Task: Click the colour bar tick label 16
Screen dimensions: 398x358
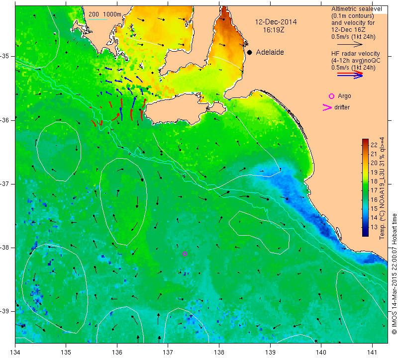Action: click(374, 200)
